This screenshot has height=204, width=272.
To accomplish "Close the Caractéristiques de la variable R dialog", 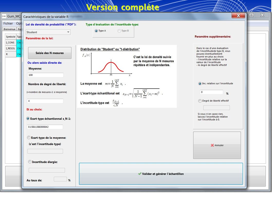I will click(x=238, y=16).
